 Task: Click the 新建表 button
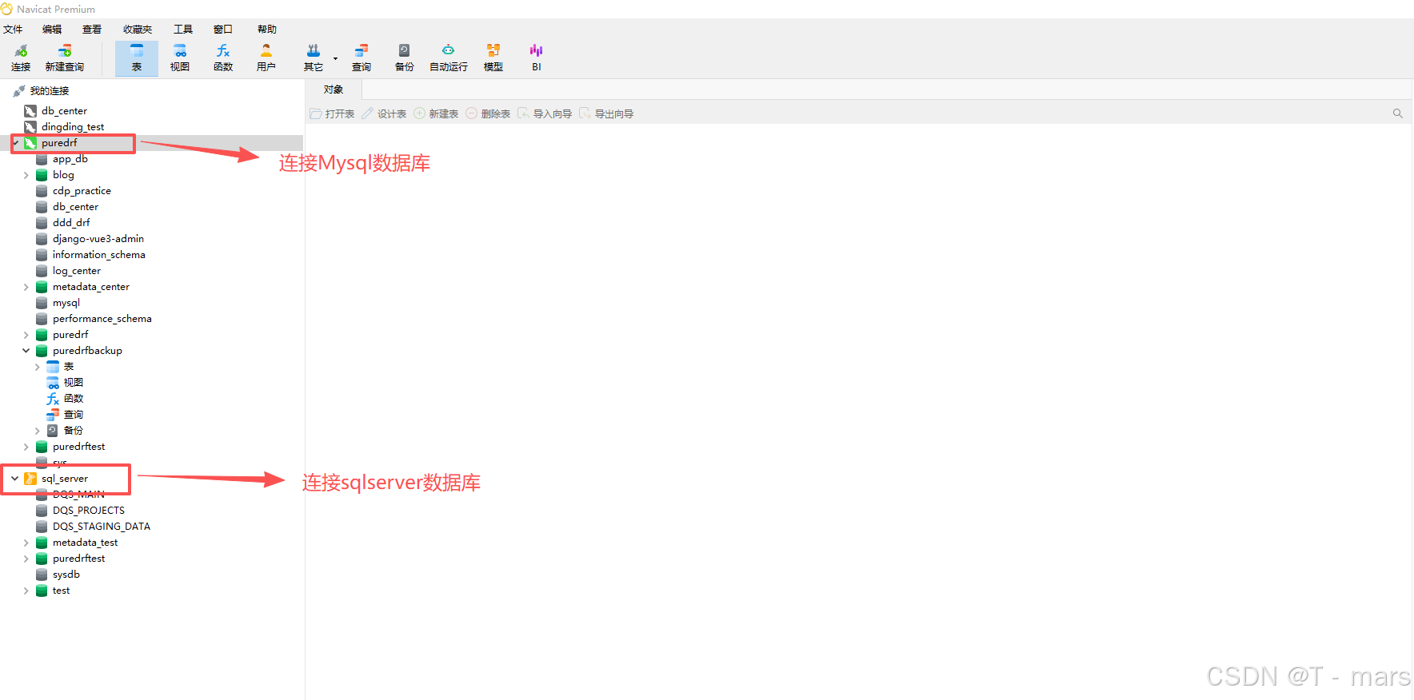[x=436, y=113]
